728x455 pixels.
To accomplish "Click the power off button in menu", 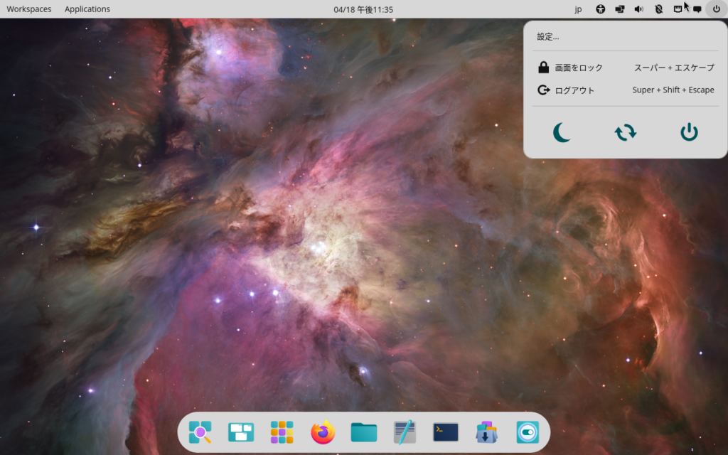I will pyautogui.click(x=689, y=132).
